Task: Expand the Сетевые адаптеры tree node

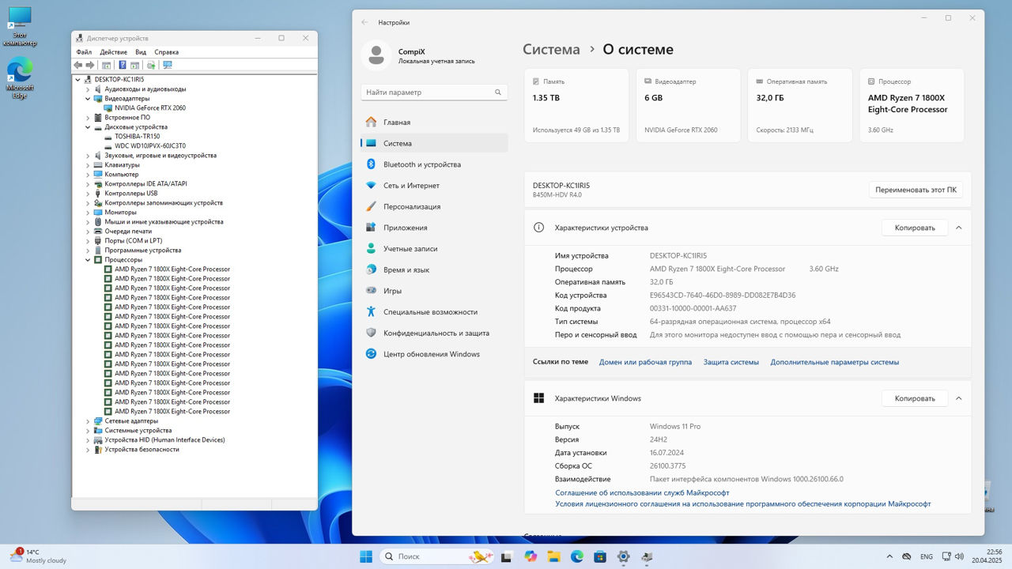Action: click(88, 421)
